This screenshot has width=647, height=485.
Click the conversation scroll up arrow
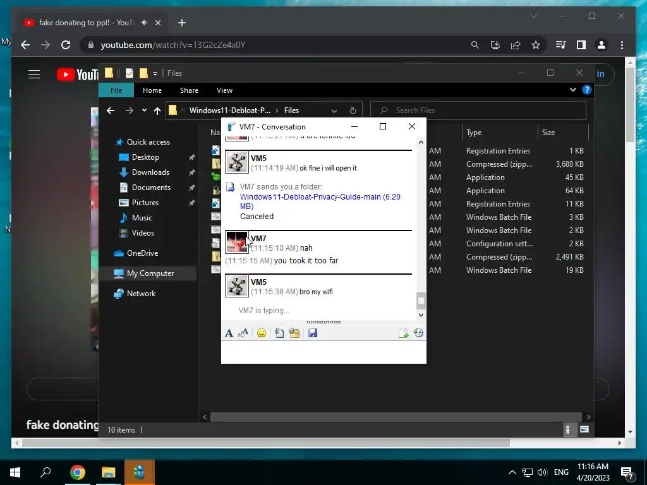(421, 142)
